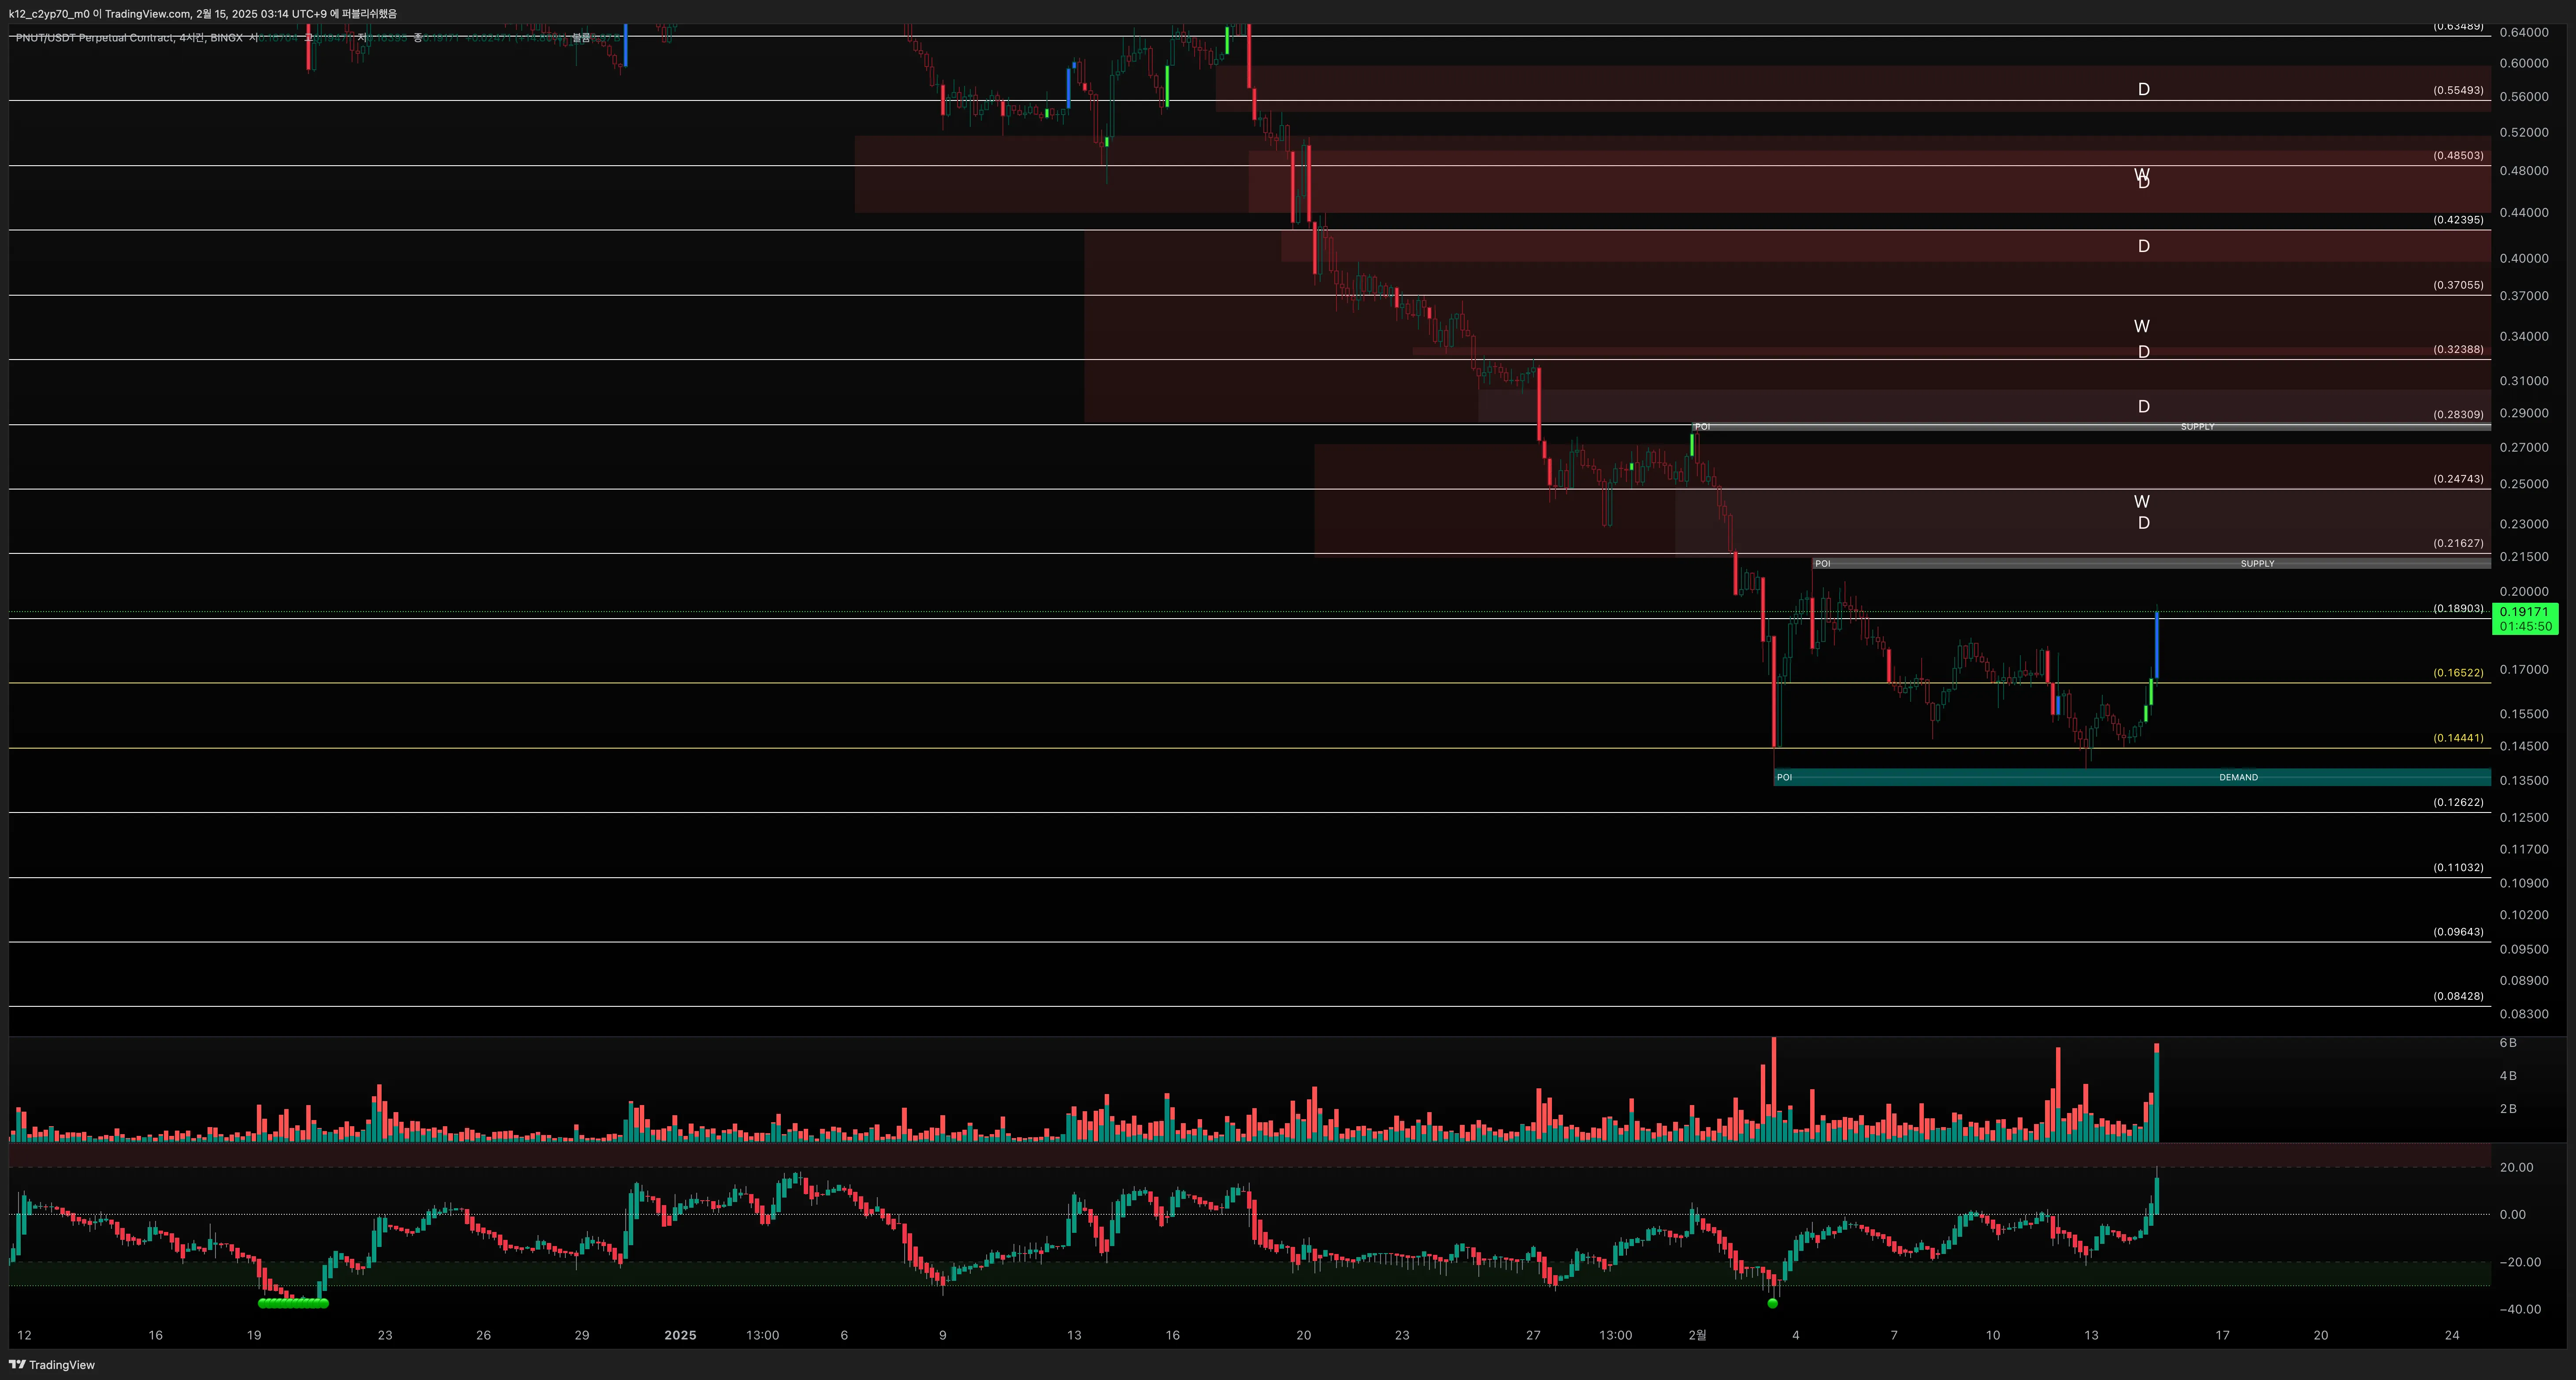This screenshot has width=2576, height=1380.
Task: Click the 29 date on time axis
Action: (x=582, y=1335)
